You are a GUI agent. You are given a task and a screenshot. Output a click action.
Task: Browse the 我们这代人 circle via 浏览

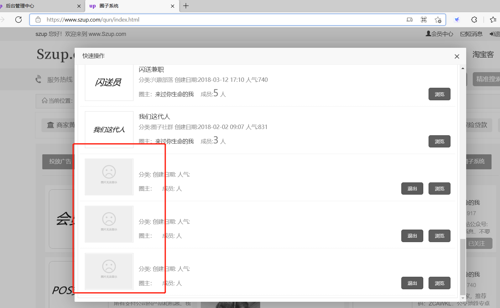pos(439,141)
